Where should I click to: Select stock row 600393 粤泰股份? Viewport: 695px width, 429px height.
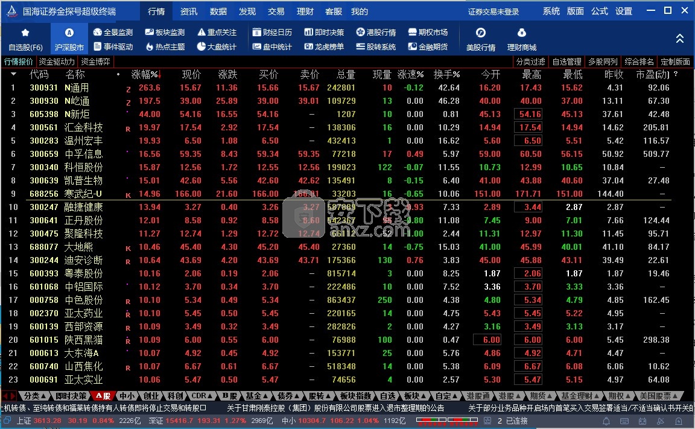347,273
